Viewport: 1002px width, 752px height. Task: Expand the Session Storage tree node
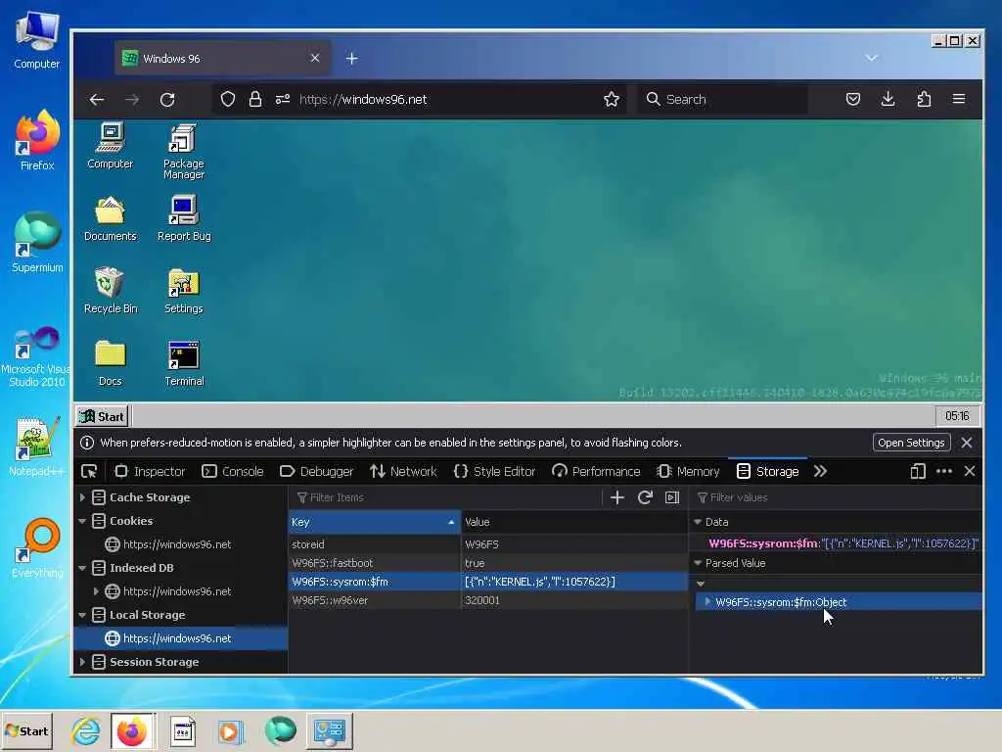82,662
